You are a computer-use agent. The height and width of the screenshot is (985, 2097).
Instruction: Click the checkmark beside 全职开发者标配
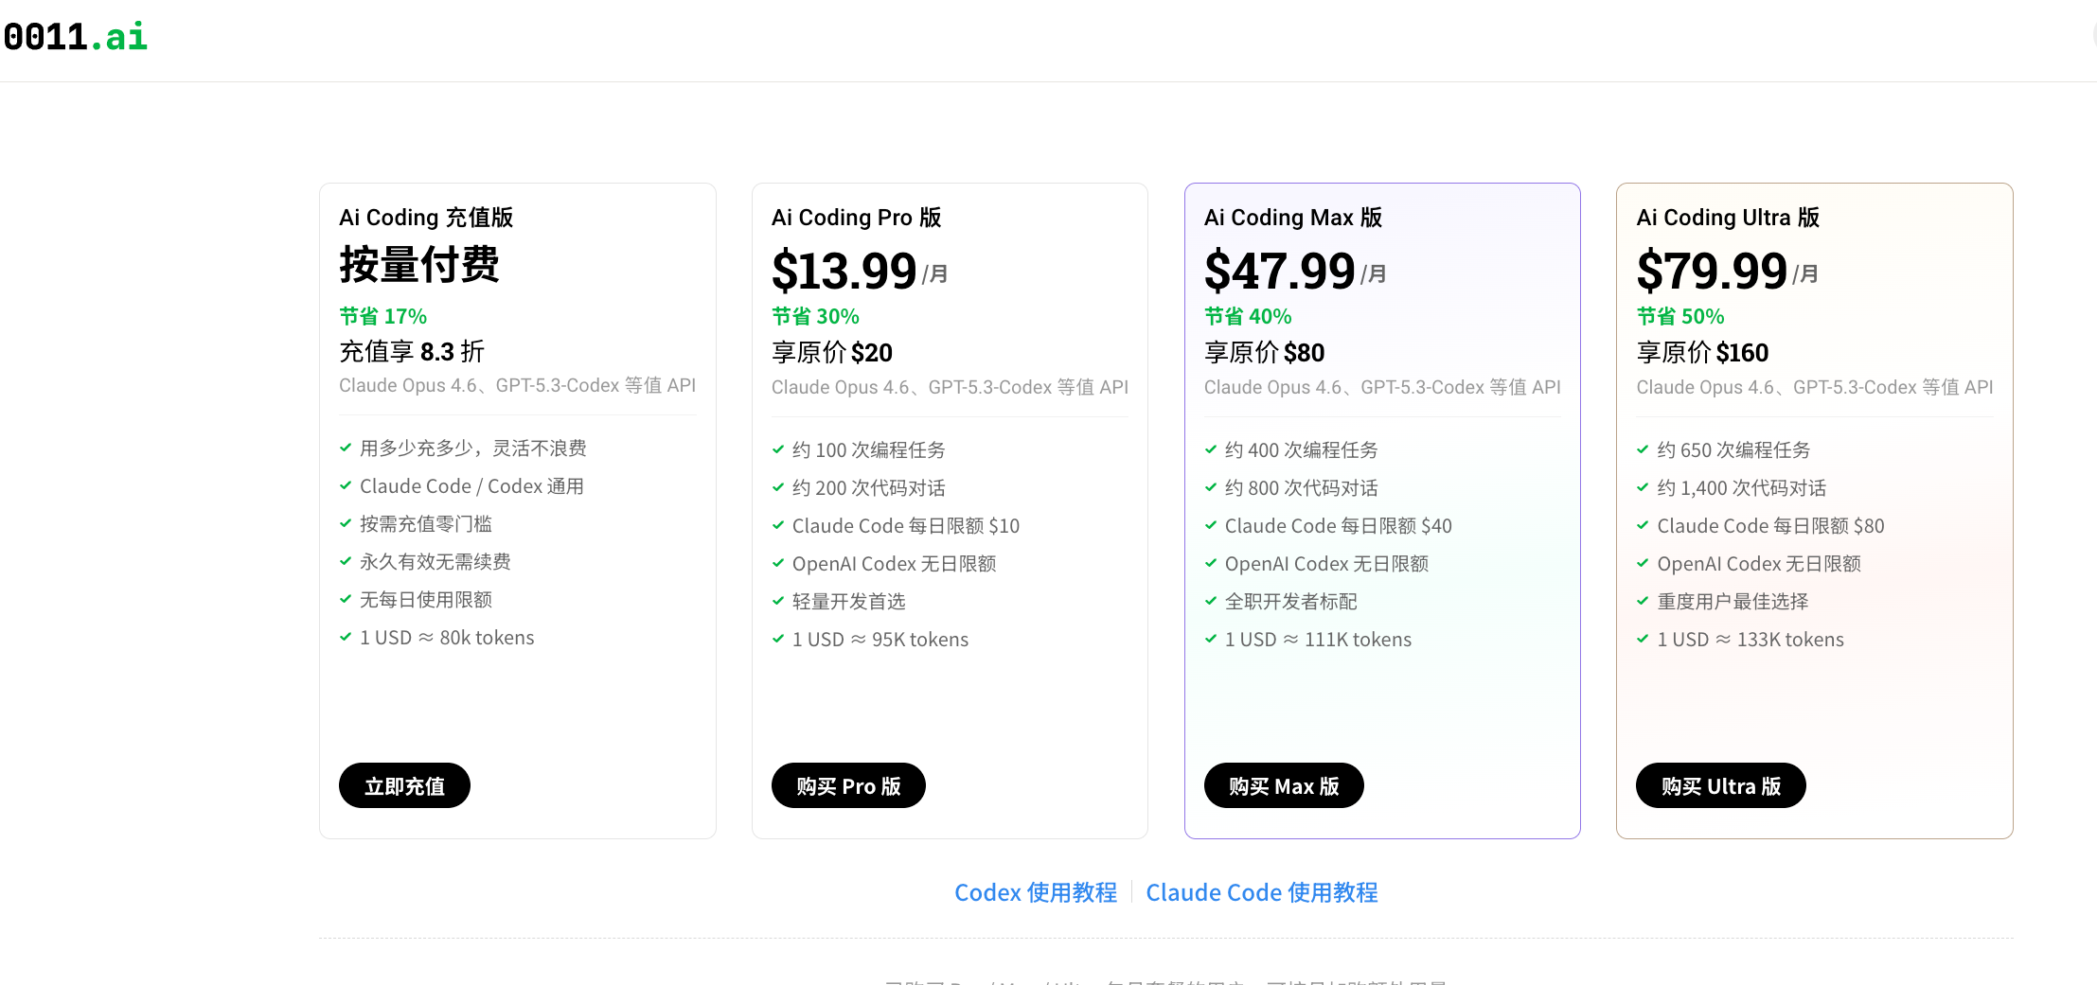(x=1211, y=601)
